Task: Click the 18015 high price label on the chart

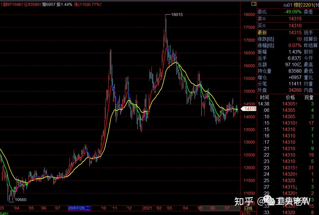Action: click(176, 14)
